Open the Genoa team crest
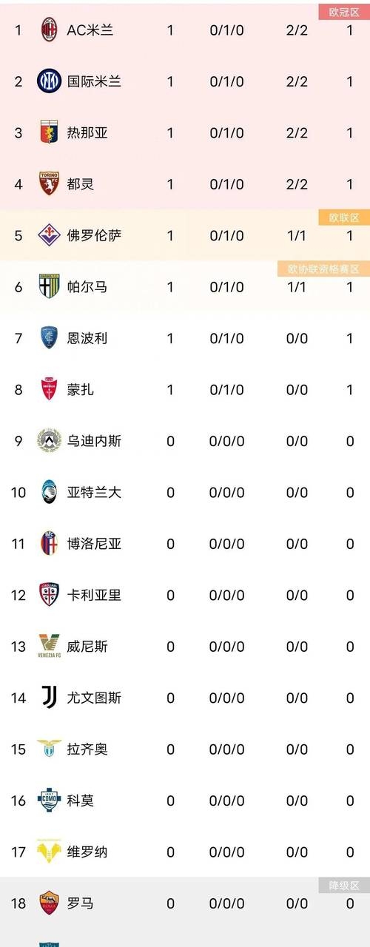370x947 pixels. (x=49, y=132)
